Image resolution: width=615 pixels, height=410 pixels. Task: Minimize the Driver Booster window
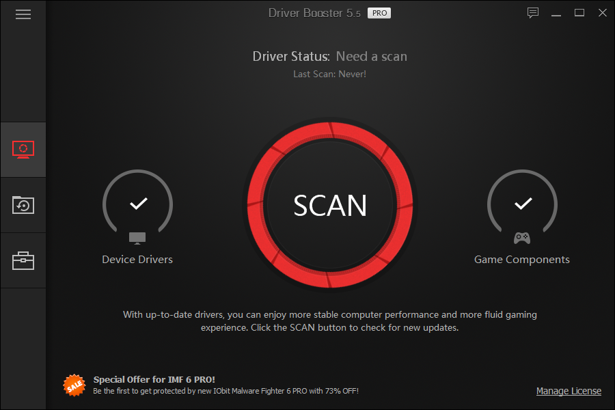(x=556, y=14)
